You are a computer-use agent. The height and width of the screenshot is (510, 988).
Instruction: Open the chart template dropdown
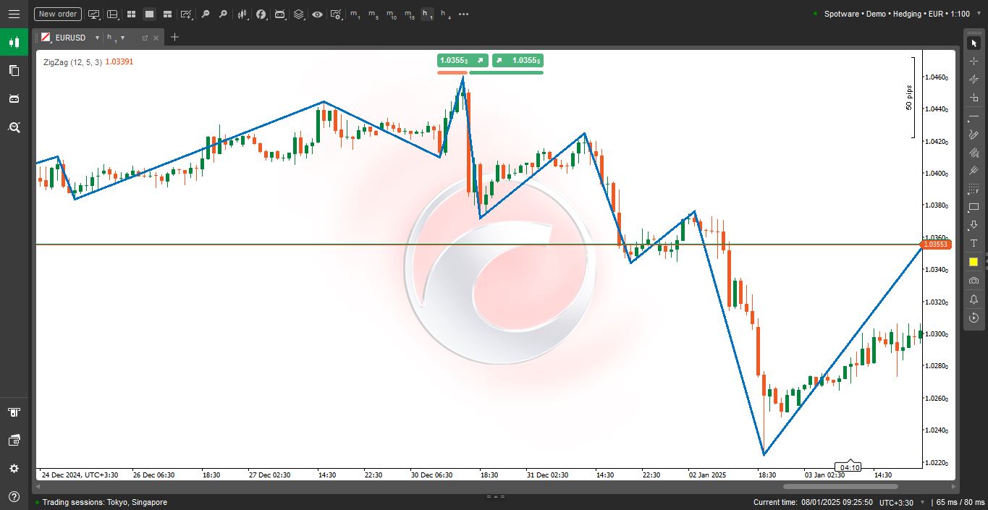click(x=187, y=14)
